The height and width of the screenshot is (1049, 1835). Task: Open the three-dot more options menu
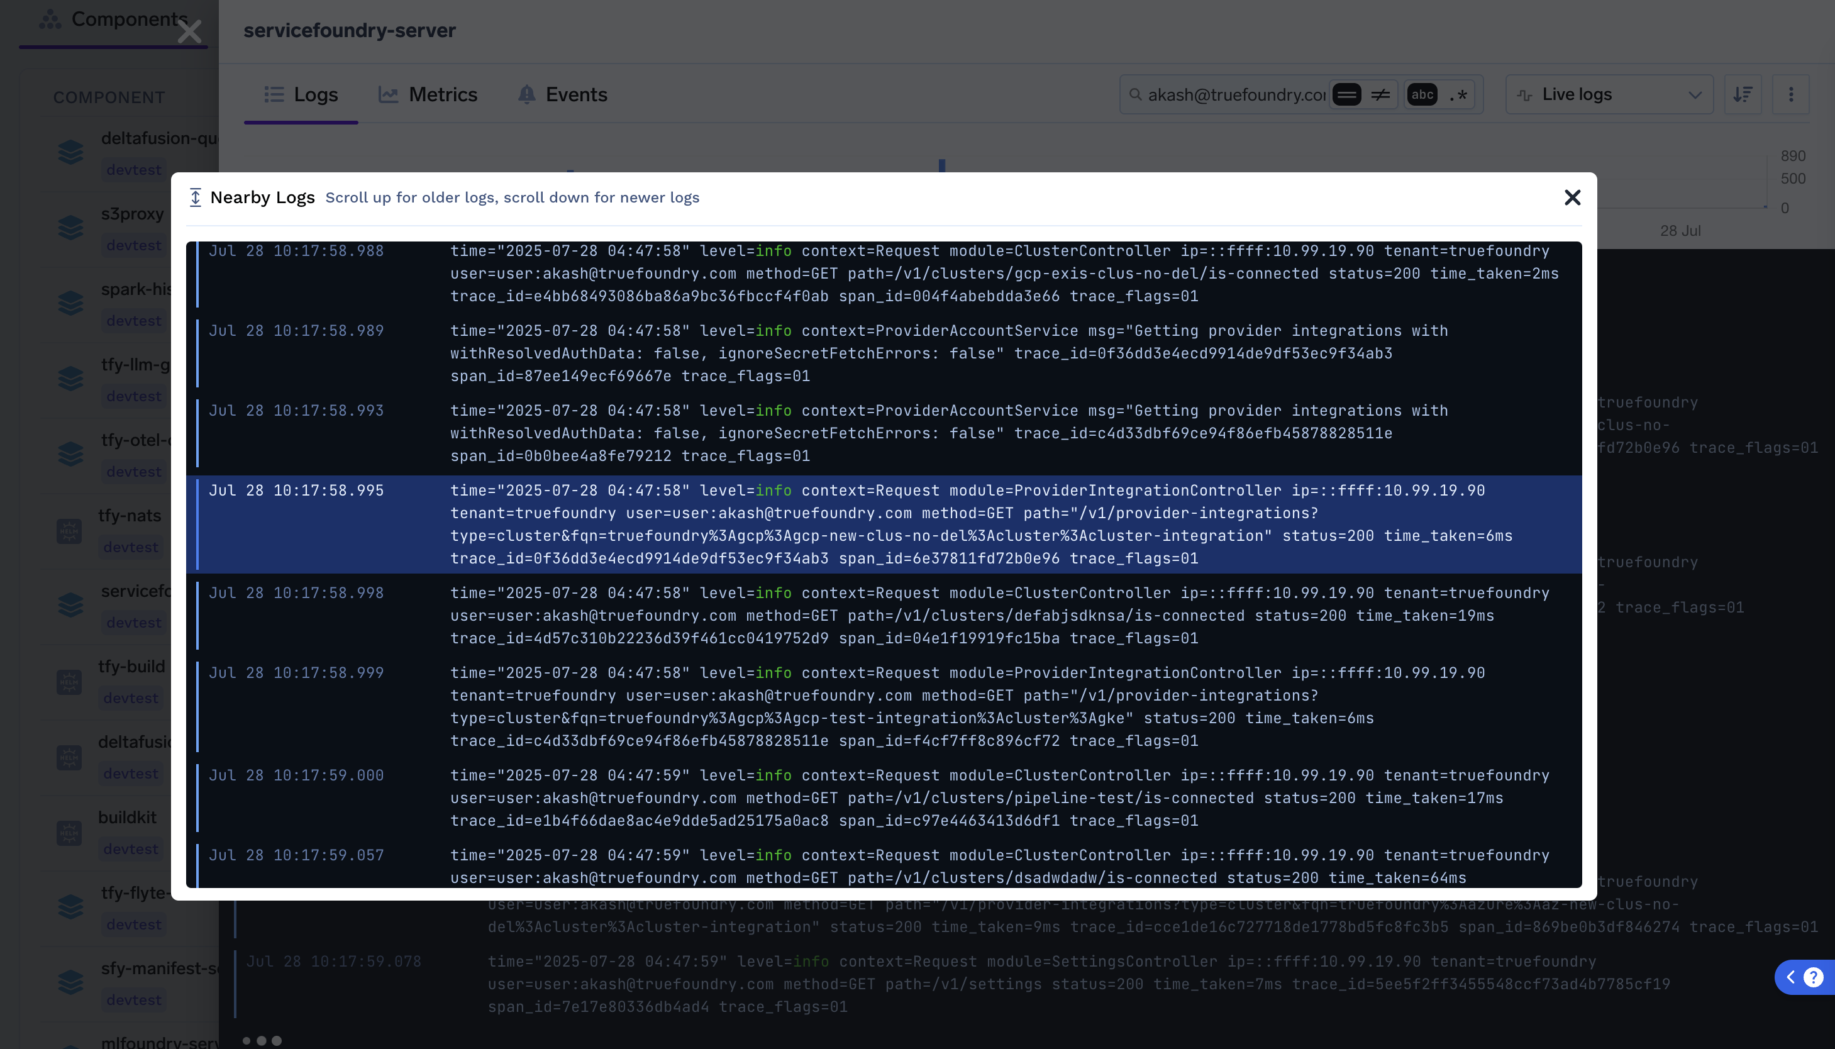point(1791,94)
